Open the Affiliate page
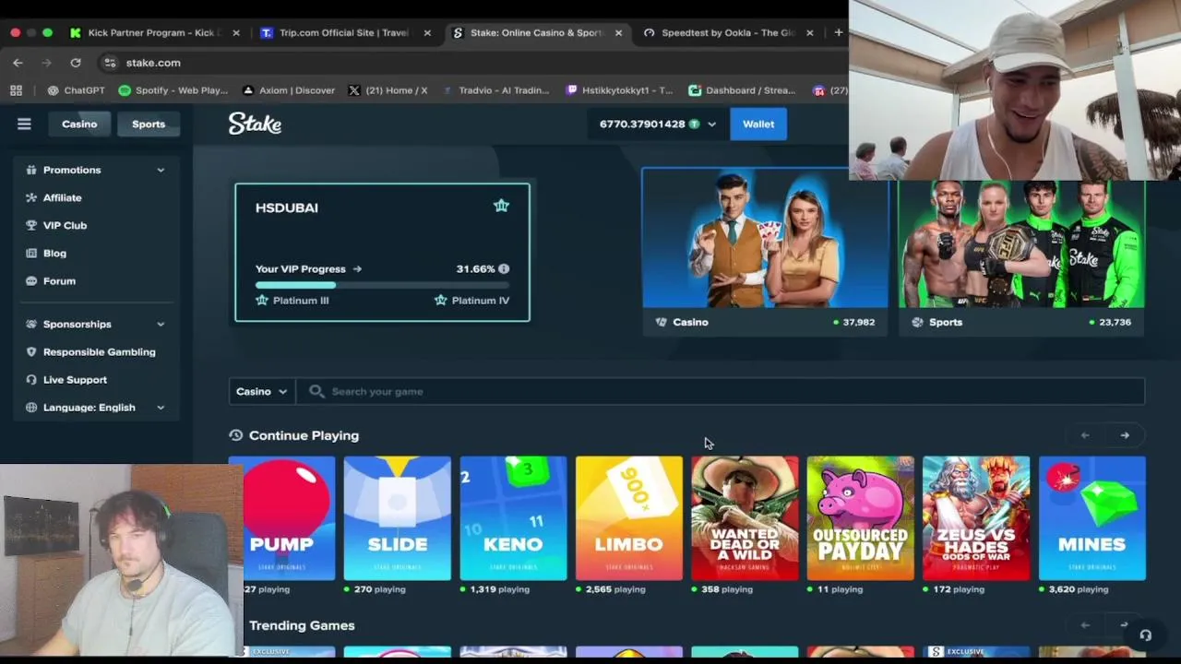This screenshot has width=1181, height=664. click(x=62, y=197)
